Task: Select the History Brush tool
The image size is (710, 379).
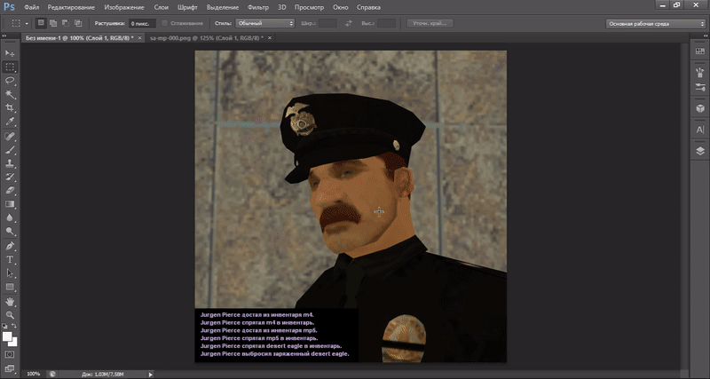Action: [10, 177]
